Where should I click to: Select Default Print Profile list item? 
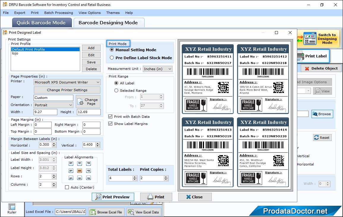(45, 49)
